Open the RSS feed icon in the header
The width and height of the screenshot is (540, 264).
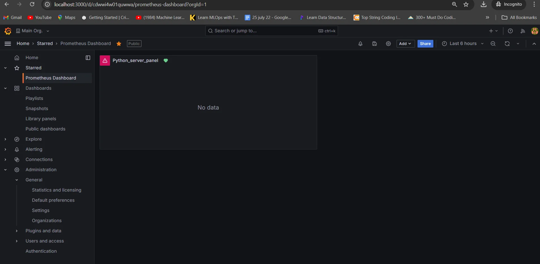(522, 31)
